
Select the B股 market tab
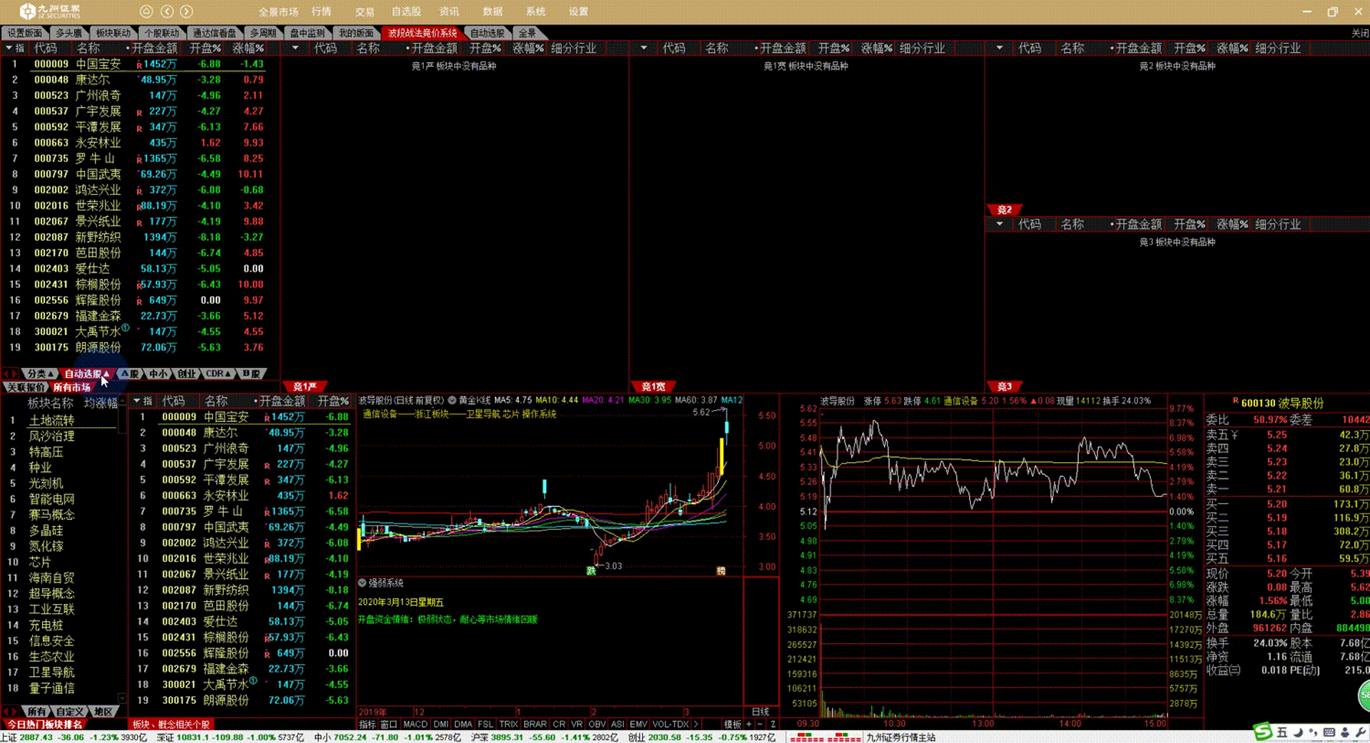point(251,374)
